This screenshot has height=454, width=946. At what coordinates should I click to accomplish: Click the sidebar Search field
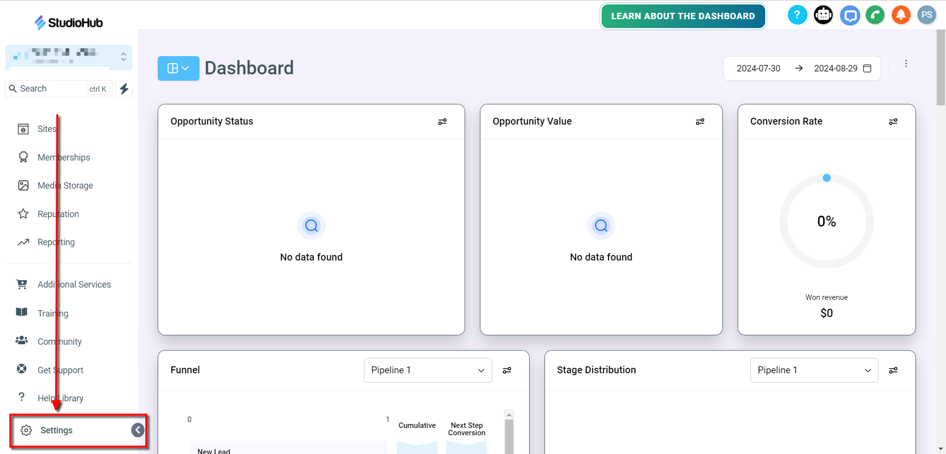pos(59,89)
